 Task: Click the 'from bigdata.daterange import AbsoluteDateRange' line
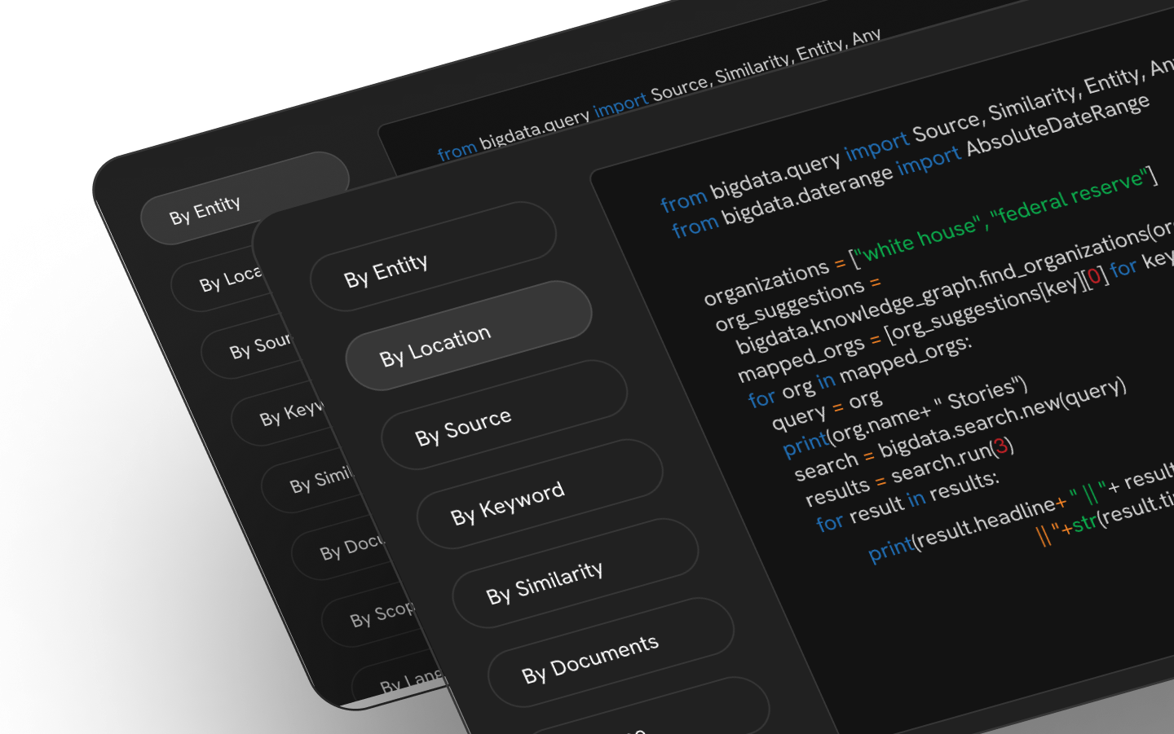(x=911, y=165)
